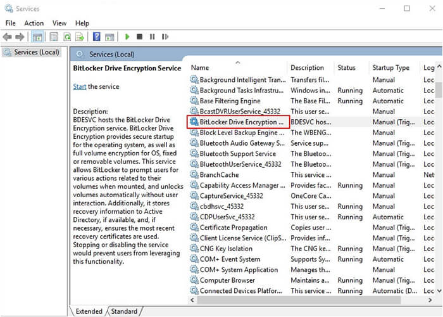This screenshot has height=317, width=443.
Task: Click the Stop Service square icon
Action: tap(139, 37)
